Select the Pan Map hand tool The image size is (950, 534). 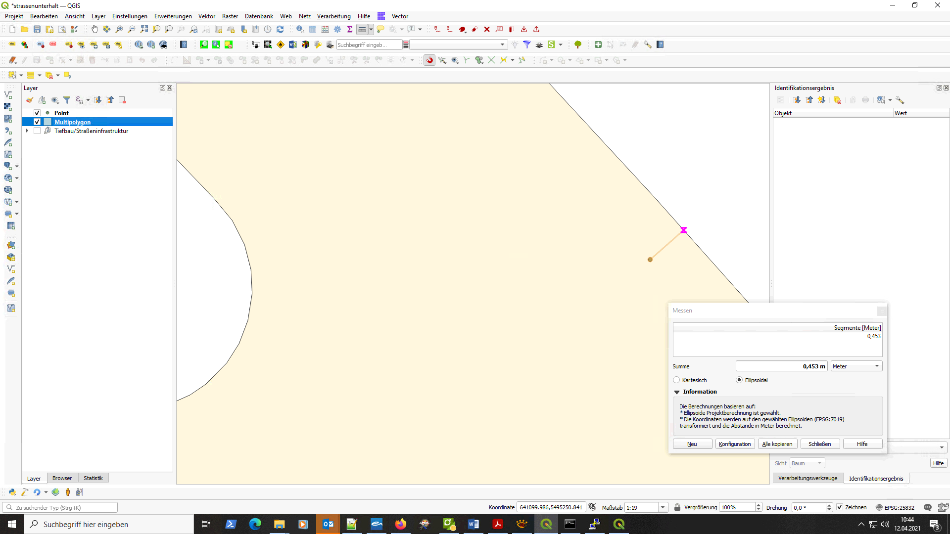coord(95,29)
